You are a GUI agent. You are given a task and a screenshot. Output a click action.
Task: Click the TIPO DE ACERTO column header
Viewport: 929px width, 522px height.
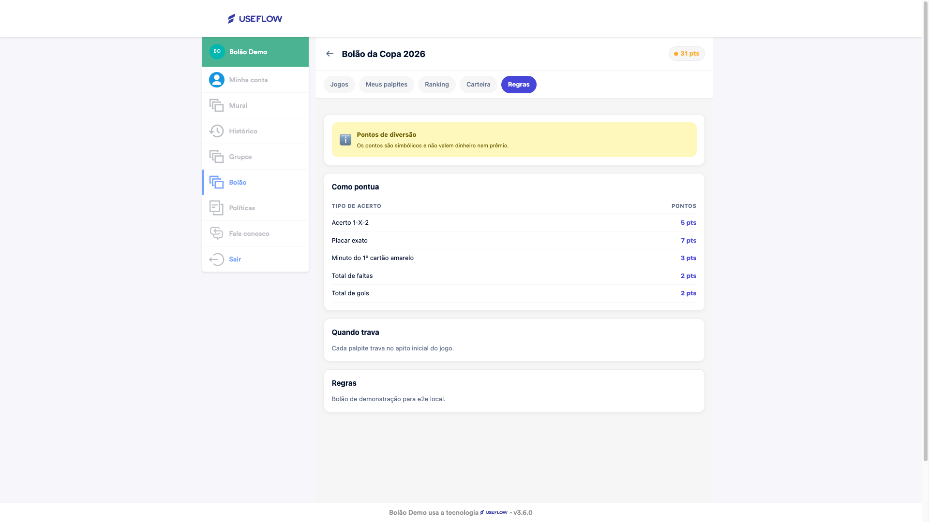357,206
